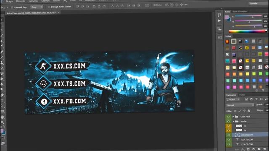Filter layers by shape layers icon
The height and width of the screenshot is (151, 269).
click(261, 99)
